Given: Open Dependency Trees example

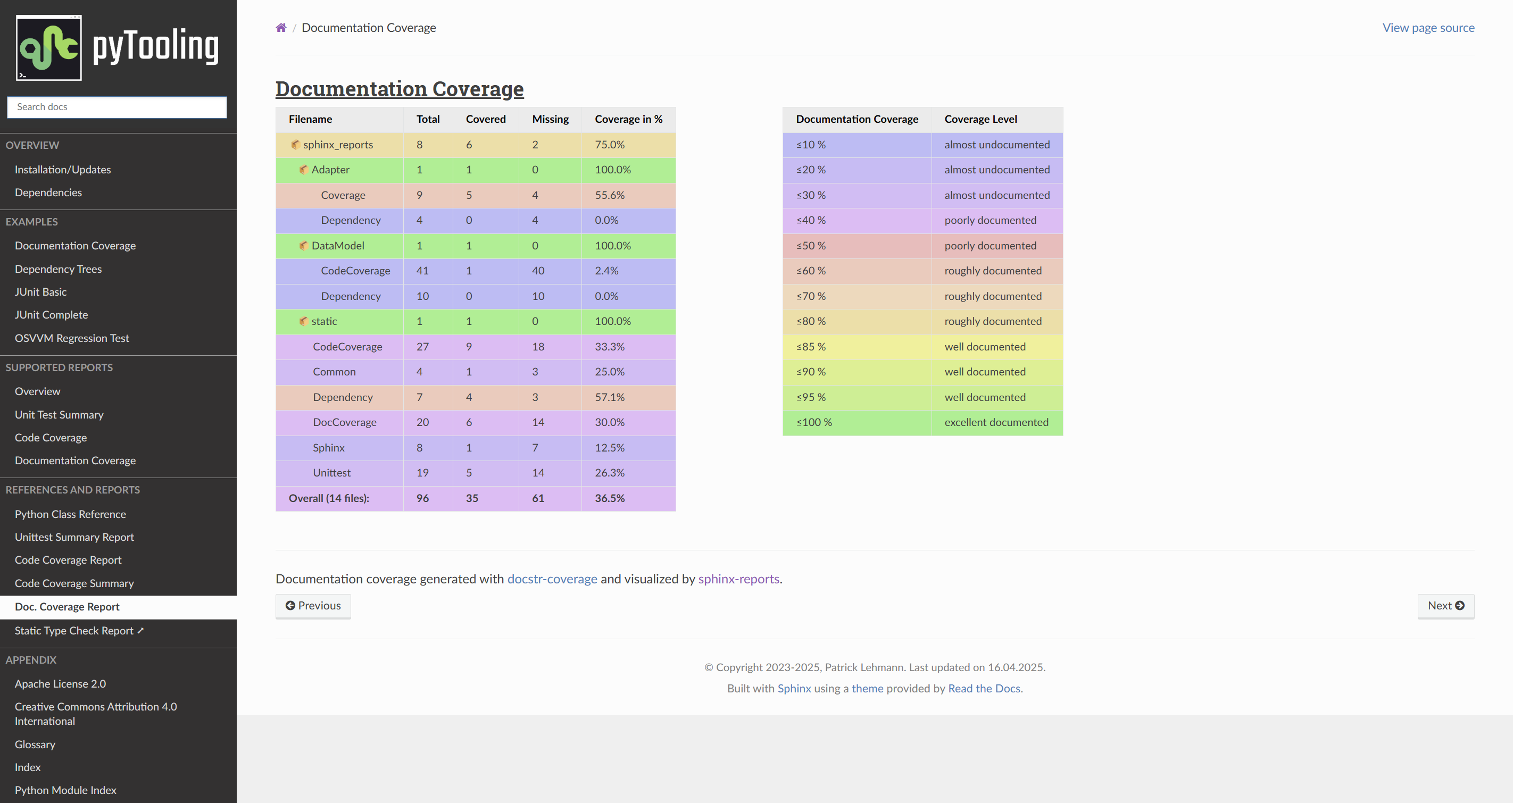Looking at the screenshot, I should tap(58, 269).
